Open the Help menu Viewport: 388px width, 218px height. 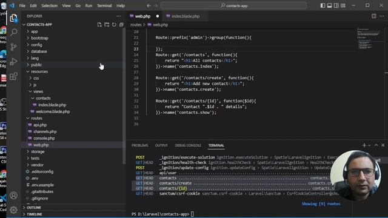pyautogui.click(x=121, y=5)
